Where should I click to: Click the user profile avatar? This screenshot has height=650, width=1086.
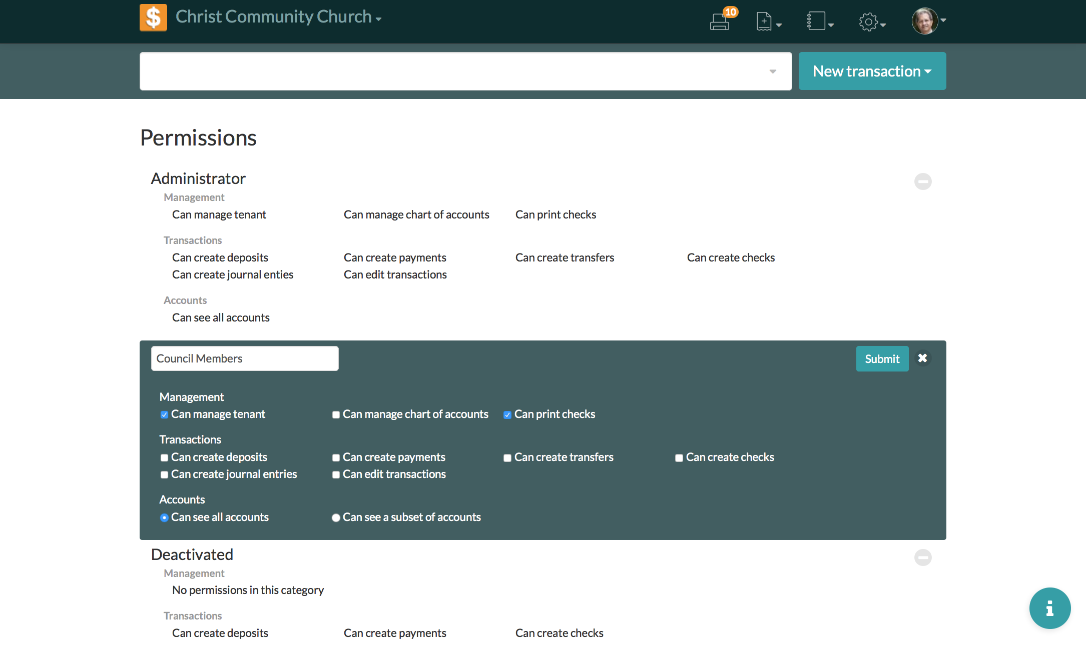(x=925, y=21)
